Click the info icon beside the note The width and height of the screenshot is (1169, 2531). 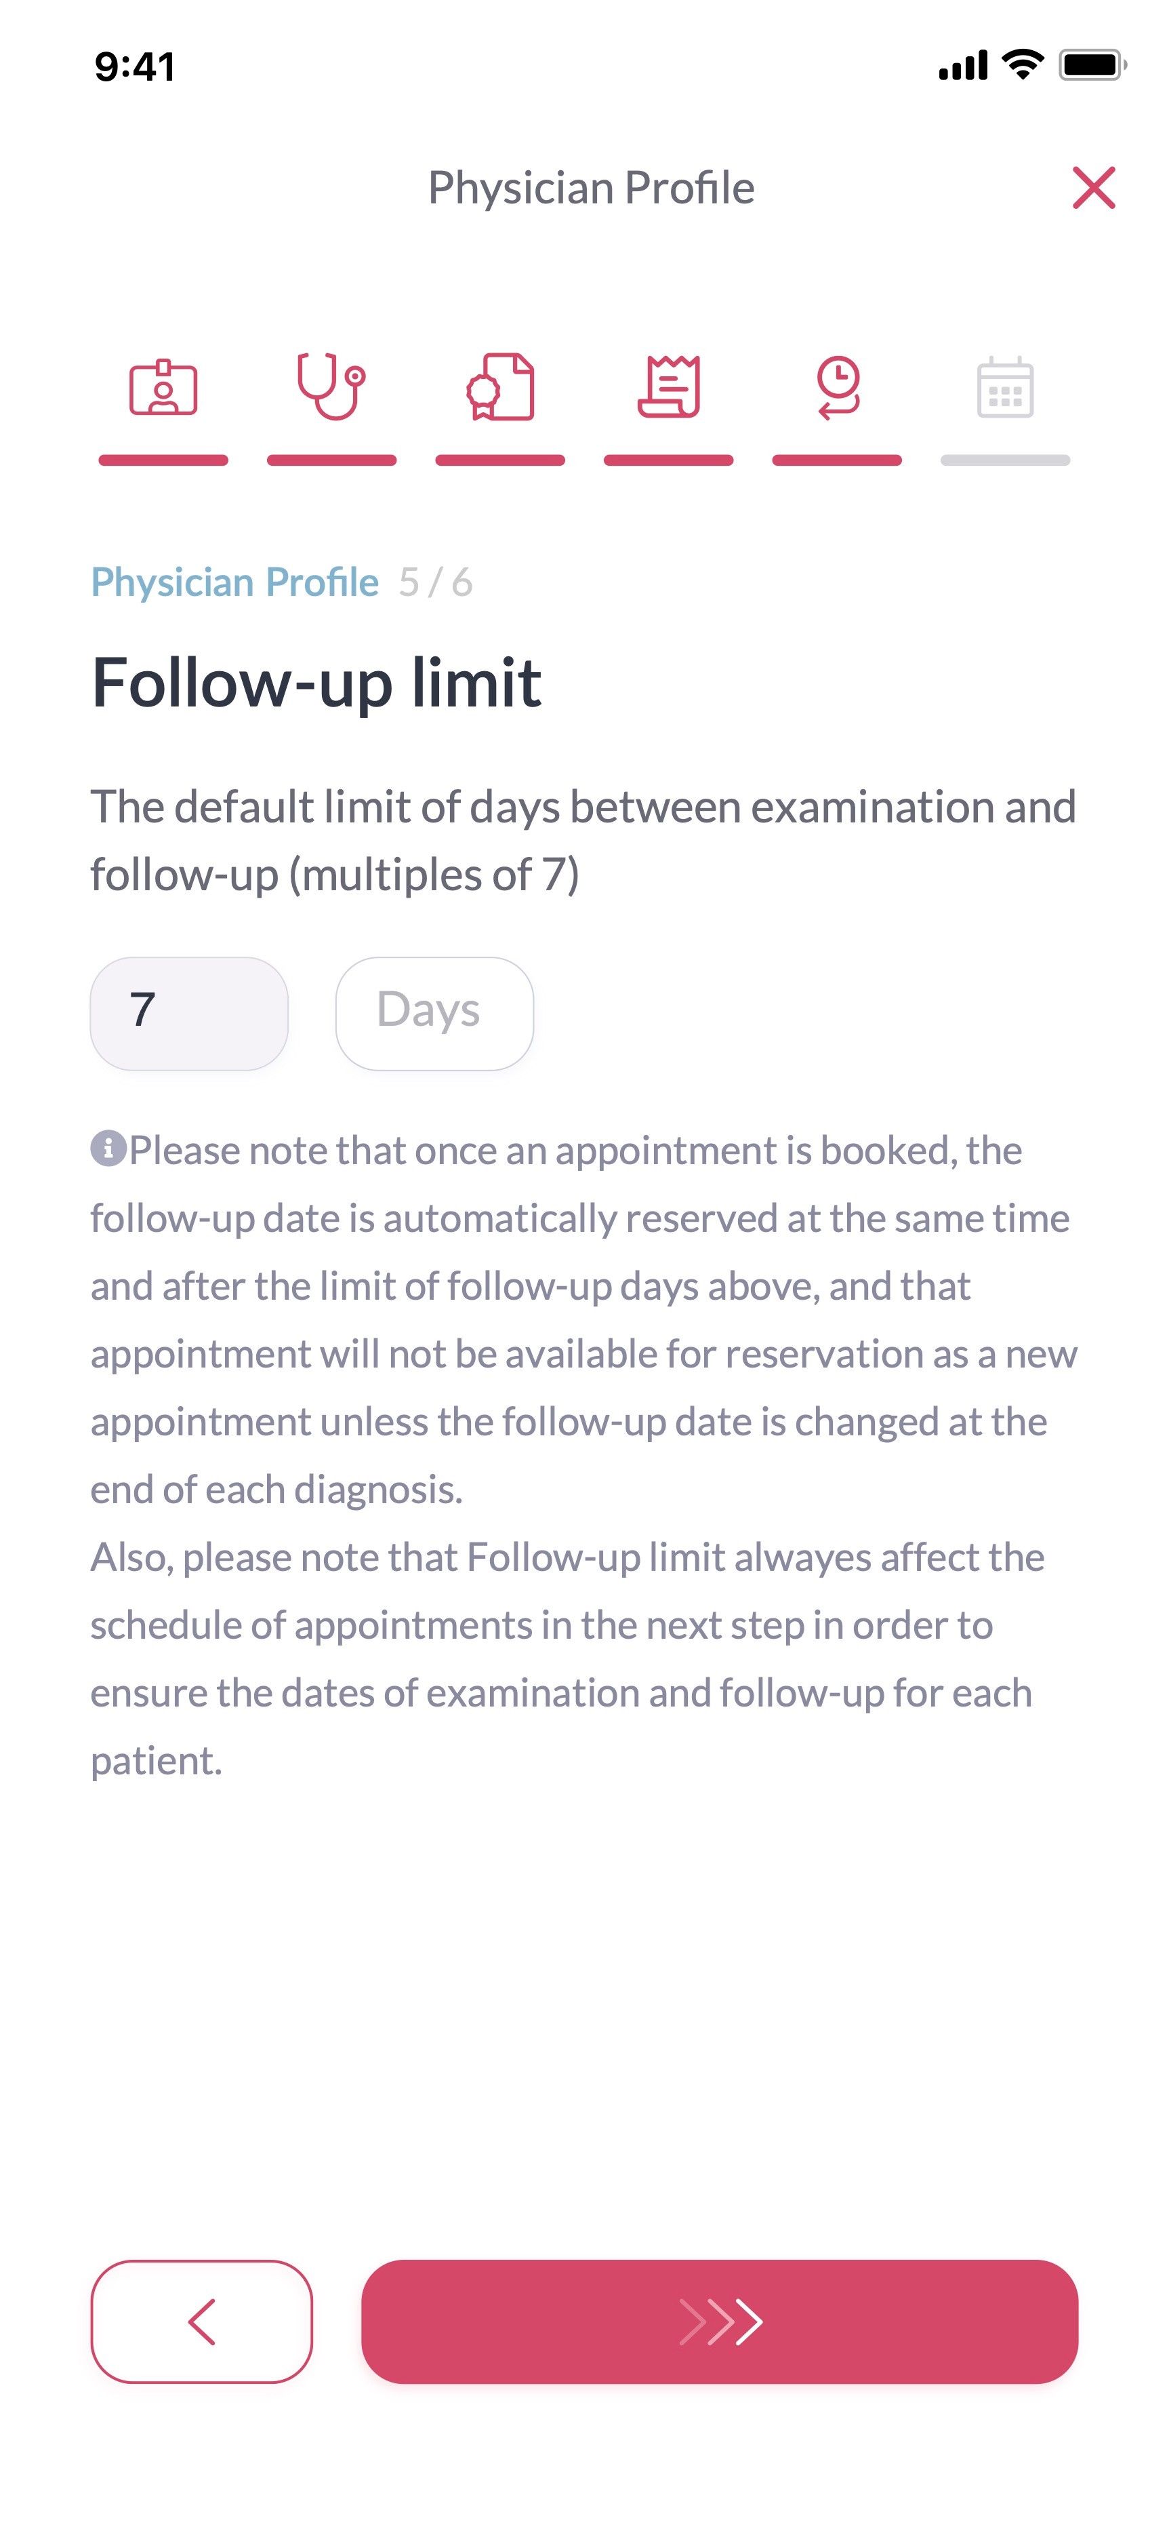tap(108, 1148)
